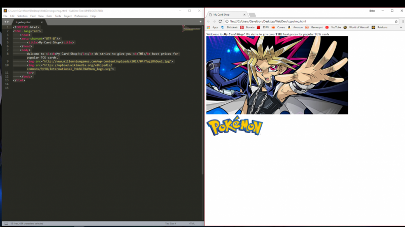This screenshot has height=227, width=405.
Task: Open the Goto menu in Sublime Text
Action: tap(49, 16)
